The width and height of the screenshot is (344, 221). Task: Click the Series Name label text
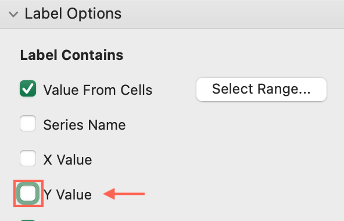84,125
